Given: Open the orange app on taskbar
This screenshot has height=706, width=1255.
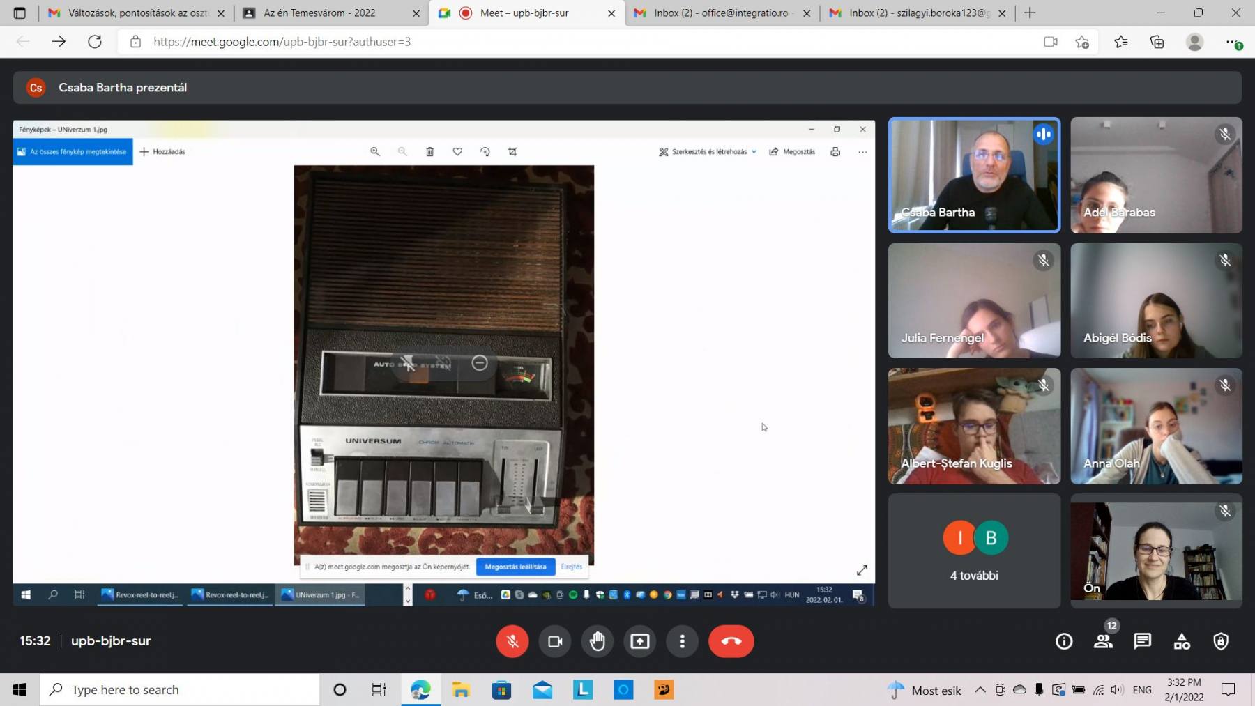Looking at the screenshot, I should coord(664,690).
